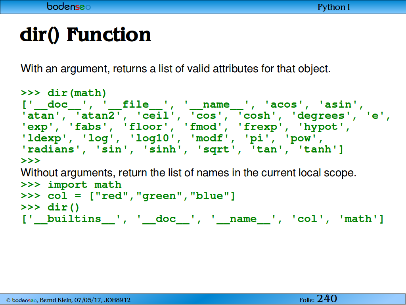The width and height of the screenshot is (406, 305).
Task: Click the output line starting with '__doc__'
Action: coord(193,104)
